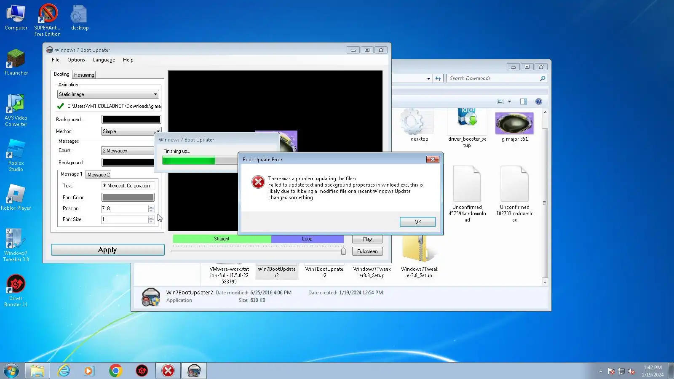Switch to Windows 7 Boot Updater taskbar item
This screenshot has width=674, height=379.
coord(194,371)
